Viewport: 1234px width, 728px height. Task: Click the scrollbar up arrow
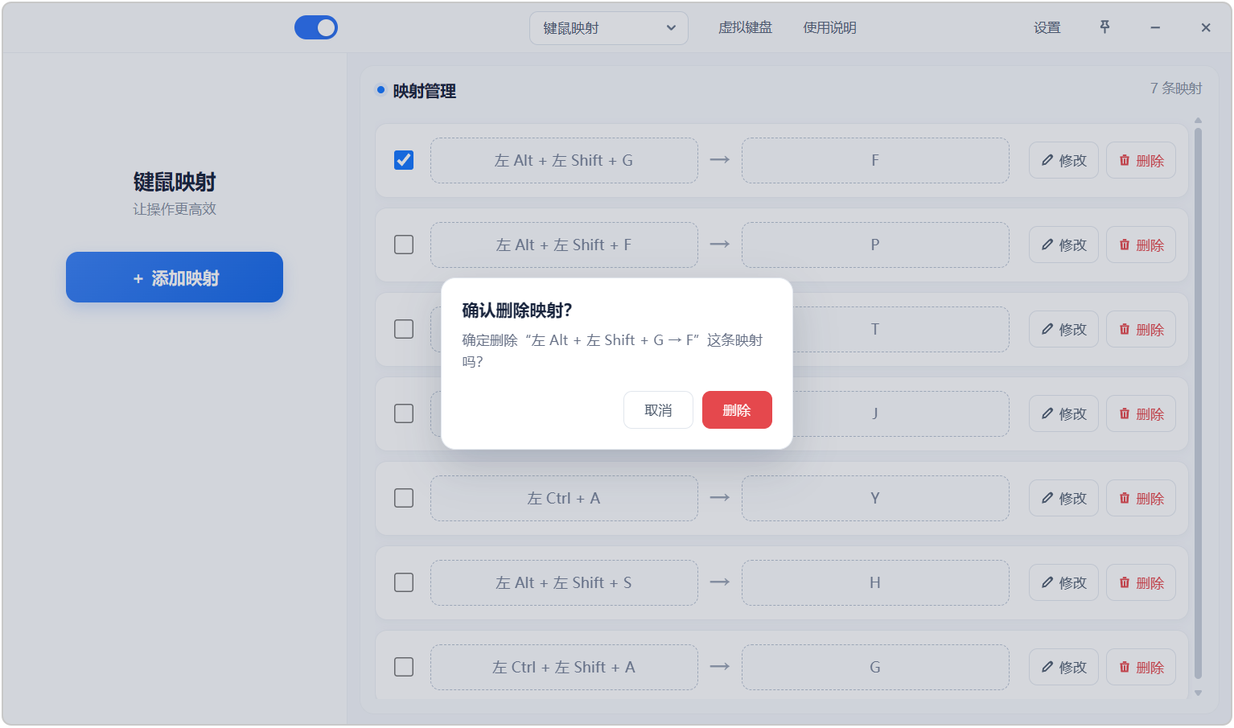pyautogui.click(x=1198, y=121)
